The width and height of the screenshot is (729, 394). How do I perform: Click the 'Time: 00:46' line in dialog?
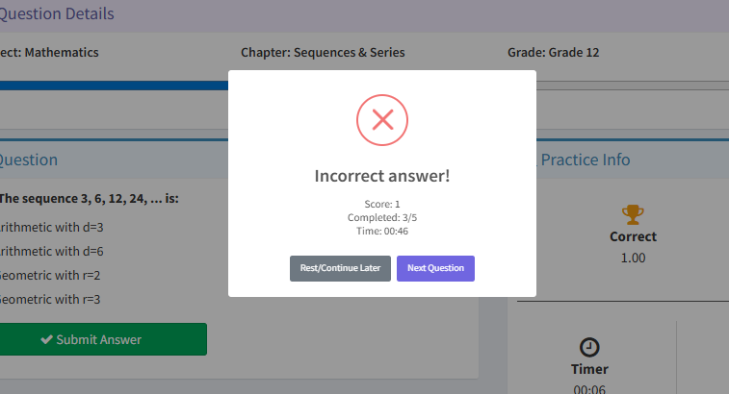point(382,231)
